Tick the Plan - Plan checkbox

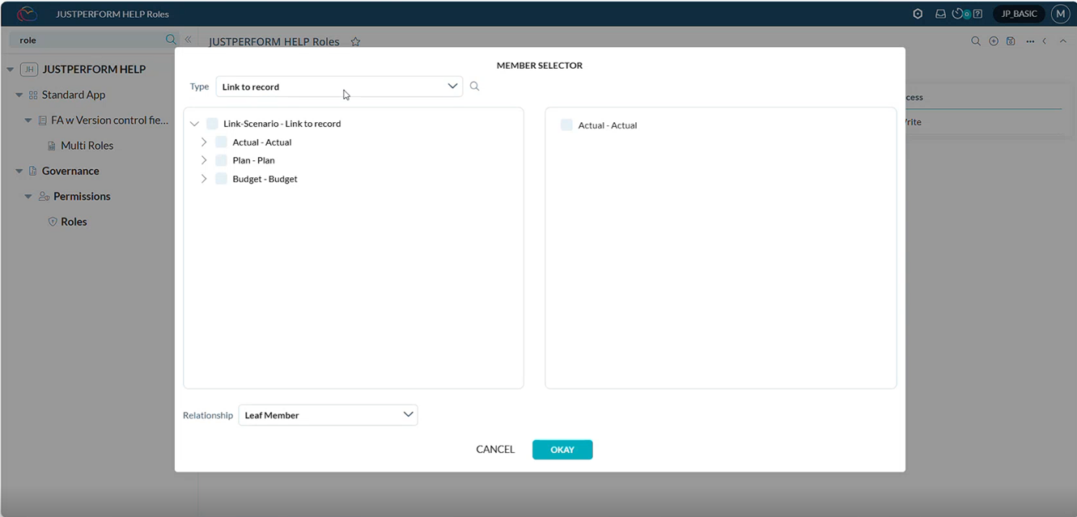221,160
